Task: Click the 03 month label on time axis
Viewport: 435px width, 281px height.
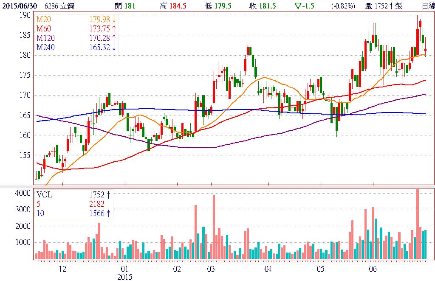Action: pyautogui.click(x=211, y=269)
